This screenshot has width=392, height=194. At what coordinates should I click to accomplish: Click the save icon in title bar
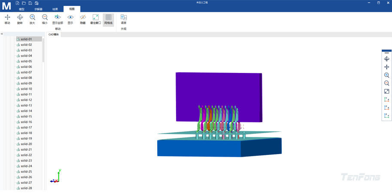click(x=30, y=3)
